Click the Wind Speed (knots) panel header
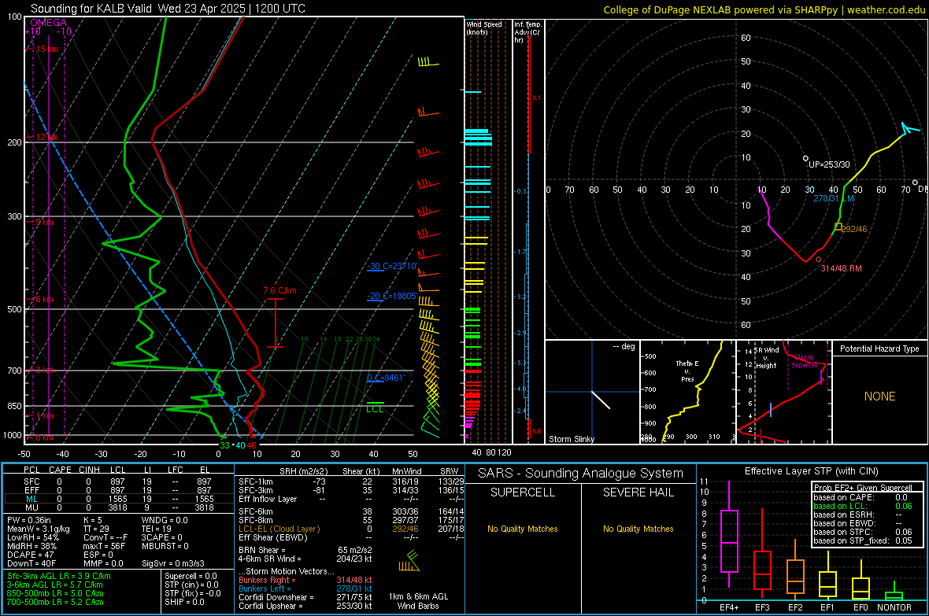 484,28
